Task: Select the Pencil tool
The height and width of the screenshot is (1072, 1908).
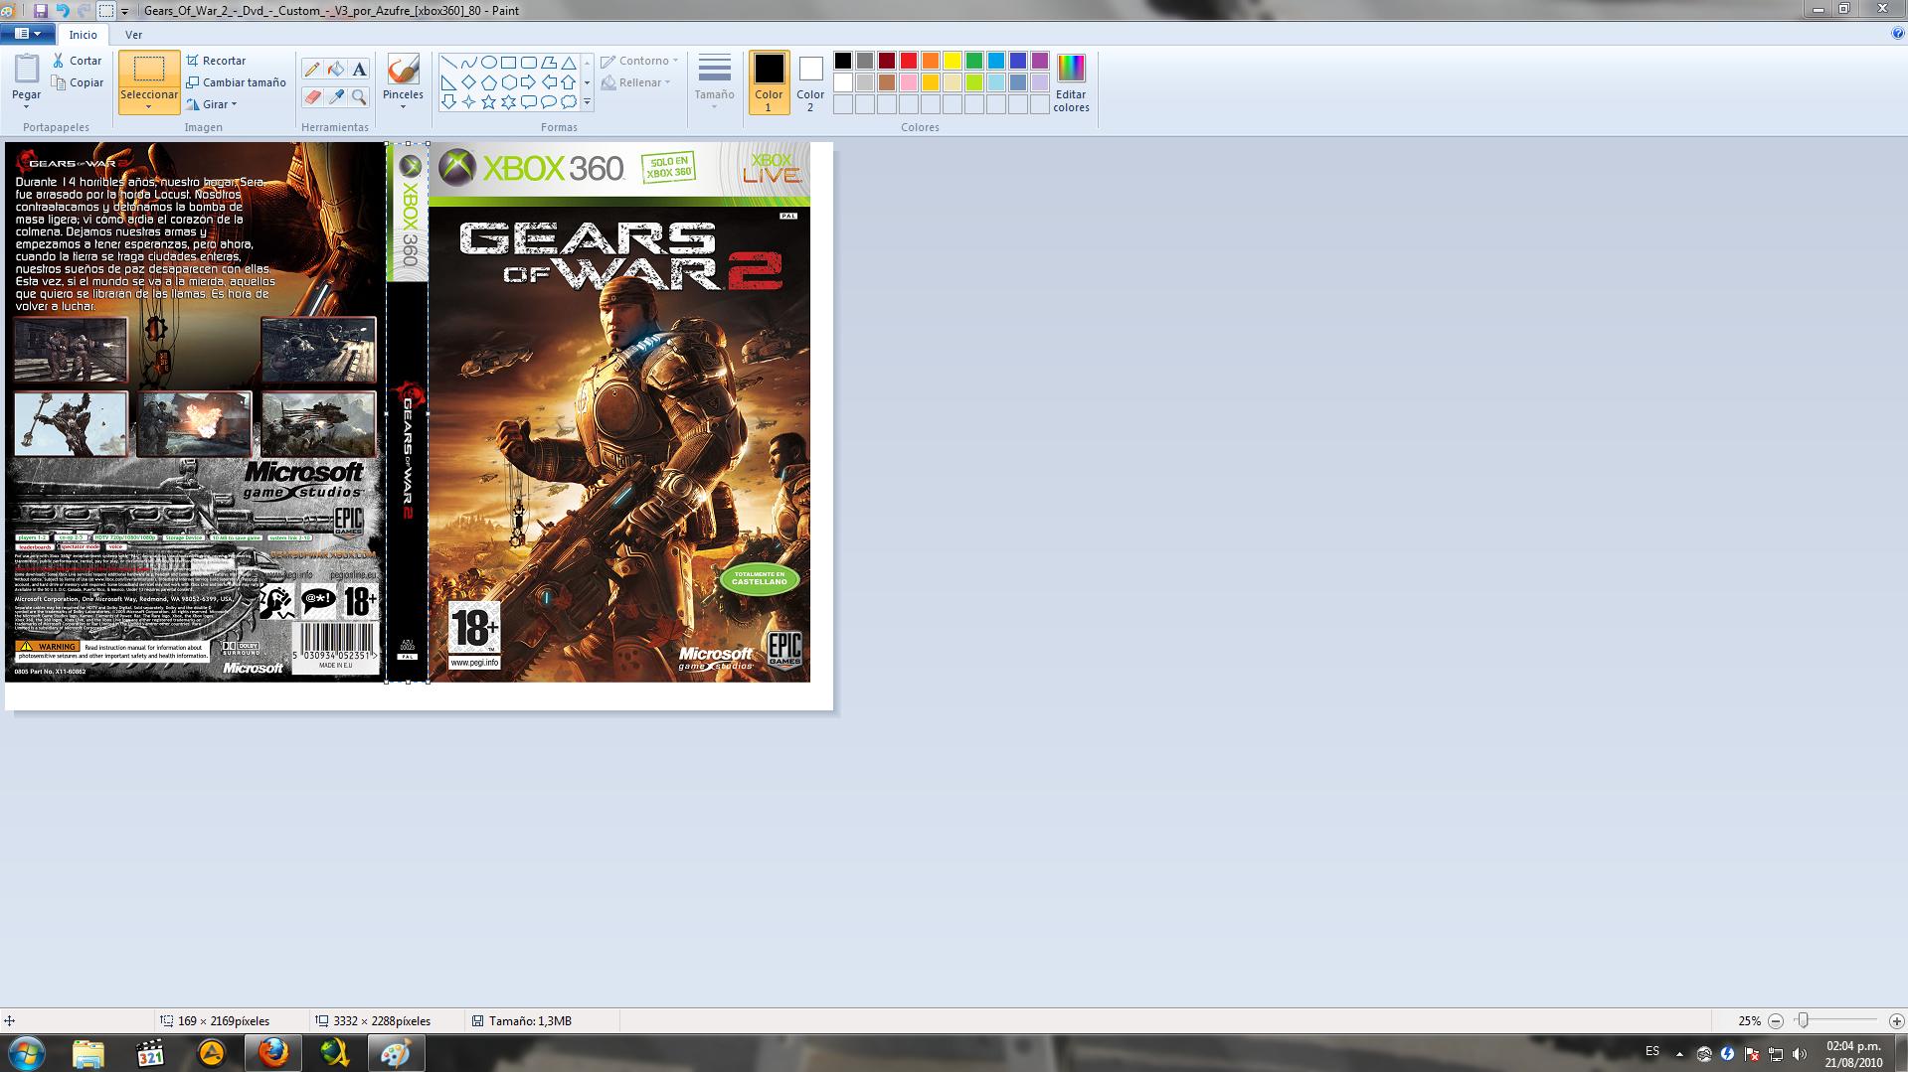Action: coord(312,69)
